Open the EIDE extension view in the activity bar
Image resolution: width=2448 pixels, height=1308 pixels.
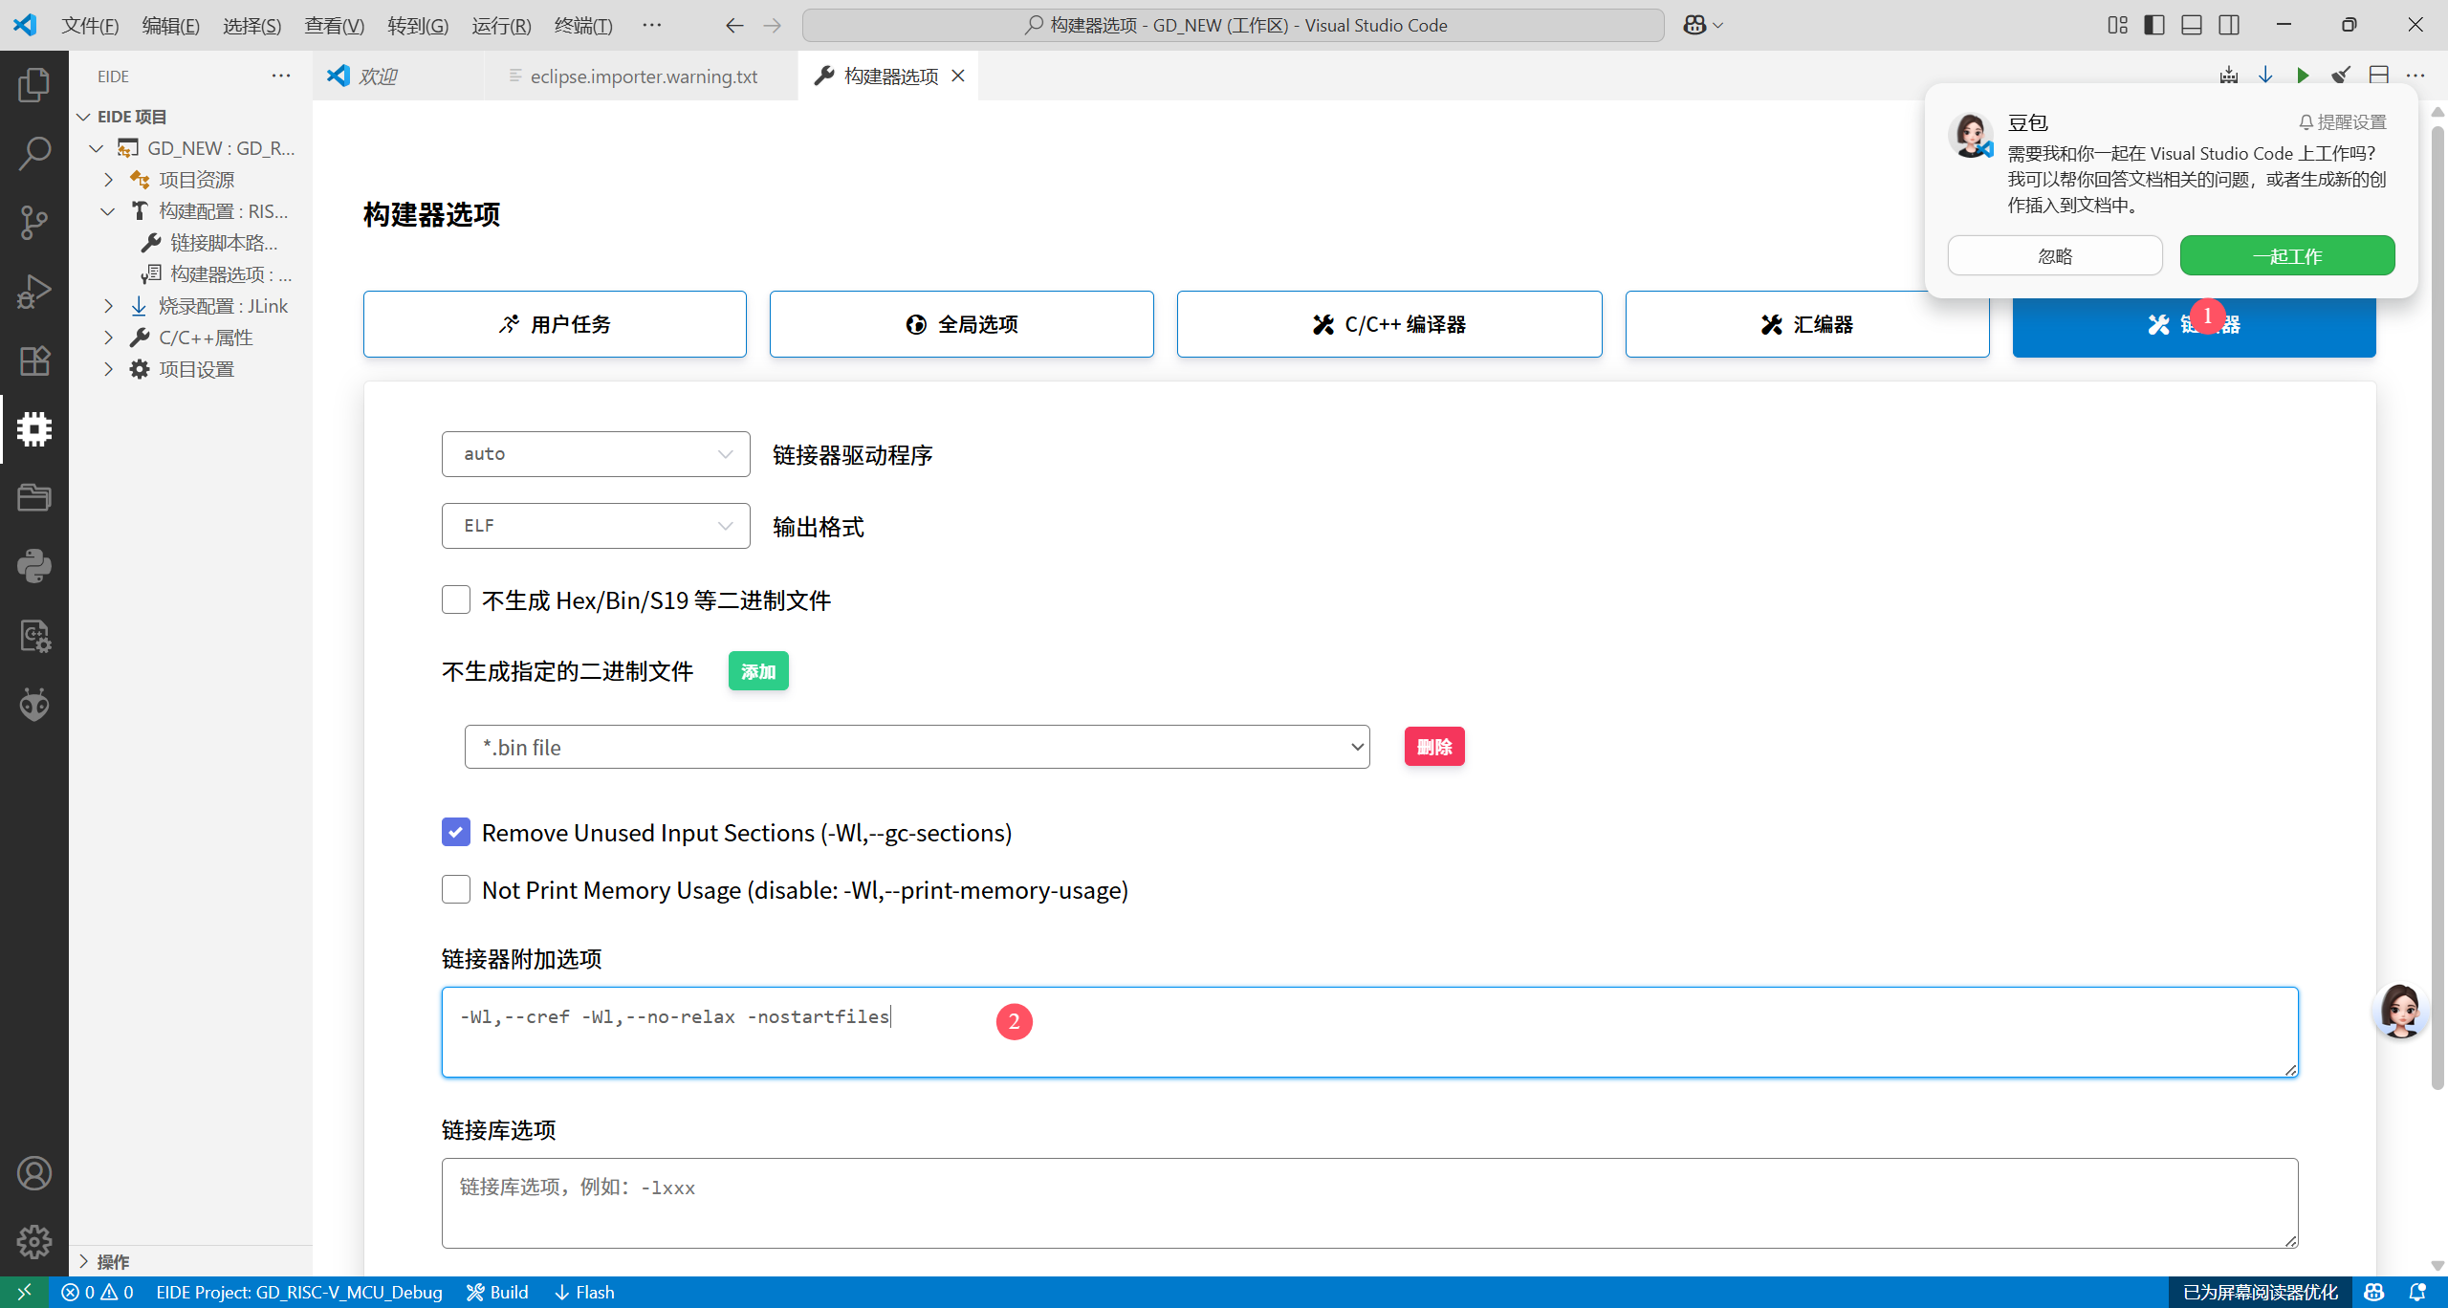click(x=33, y=428)
